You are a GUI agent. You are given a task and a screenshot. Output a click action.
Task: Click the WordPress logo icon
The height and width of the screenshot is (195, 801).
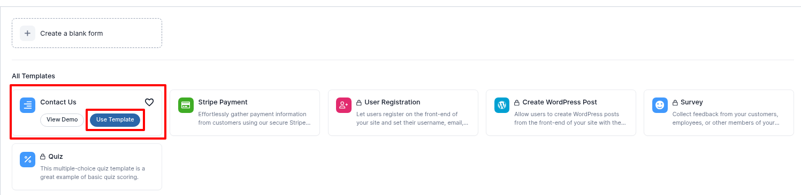502,105
